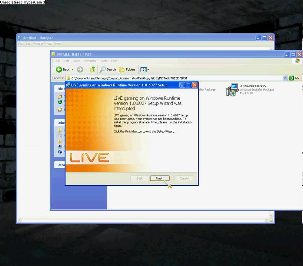Click the disabled Back button in setup wizard
This screenshot has height=266, width=303.
click(x=140, y=178)
